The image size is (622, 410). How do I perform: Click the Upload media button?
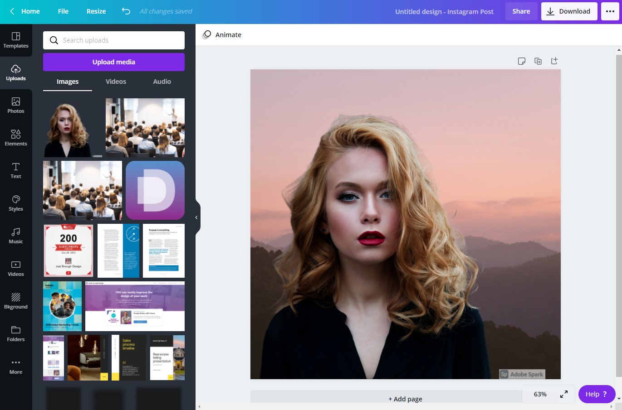tap(113, 62)
